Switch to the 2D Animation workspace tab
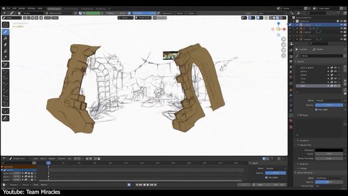348x196 pixels. pyautogui.click(x=54, y=9)
